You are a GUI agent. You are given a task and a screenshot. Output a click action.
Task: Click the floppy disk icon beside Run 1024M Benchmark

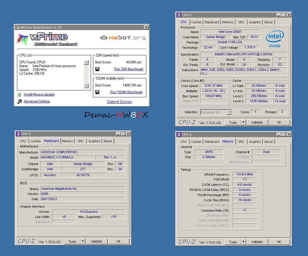(97, 92)
